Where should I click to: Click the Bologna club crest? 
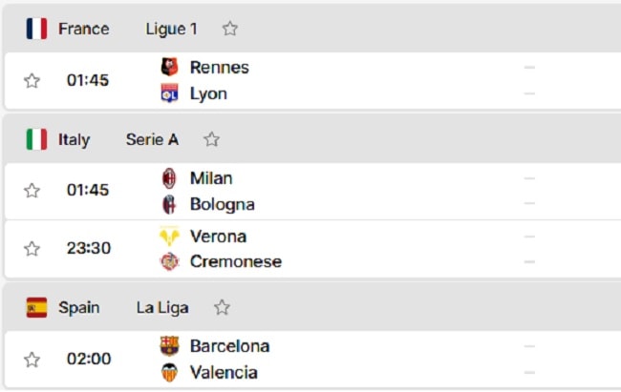point(169,204)
